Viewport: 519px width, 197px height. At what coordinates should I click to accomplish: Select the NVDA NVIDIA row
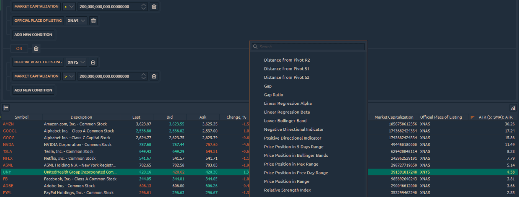(x=259, y=145)
